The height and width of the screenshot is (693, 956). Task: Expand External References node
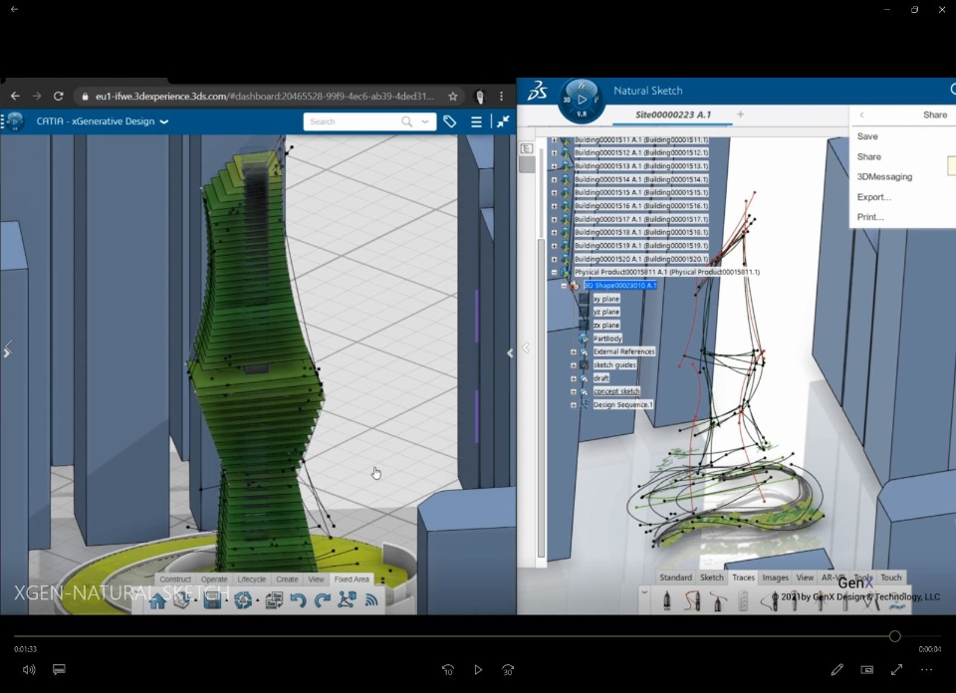(x=574, y=351)
